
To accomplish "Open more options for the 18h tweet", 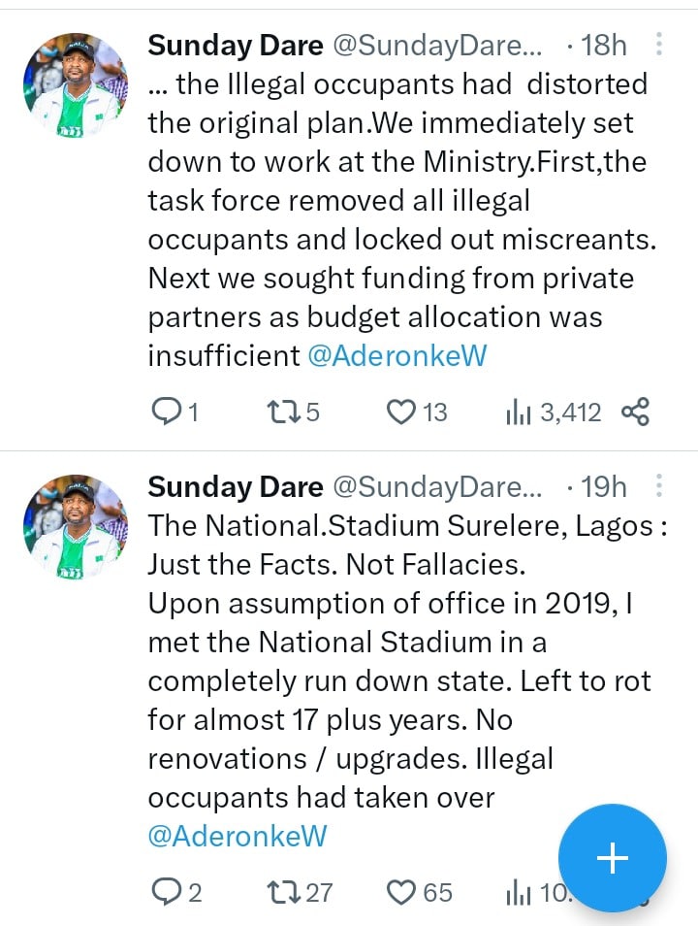I will click(659, 45).
